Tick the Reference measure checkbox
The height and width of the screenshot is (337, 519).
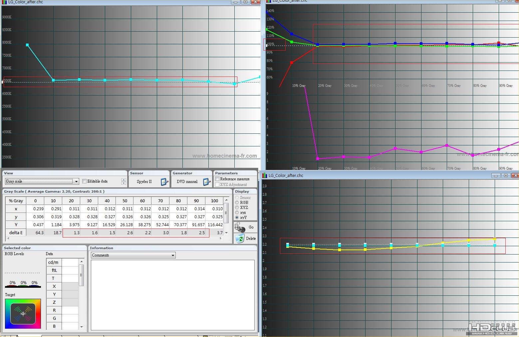click(217, 179)
